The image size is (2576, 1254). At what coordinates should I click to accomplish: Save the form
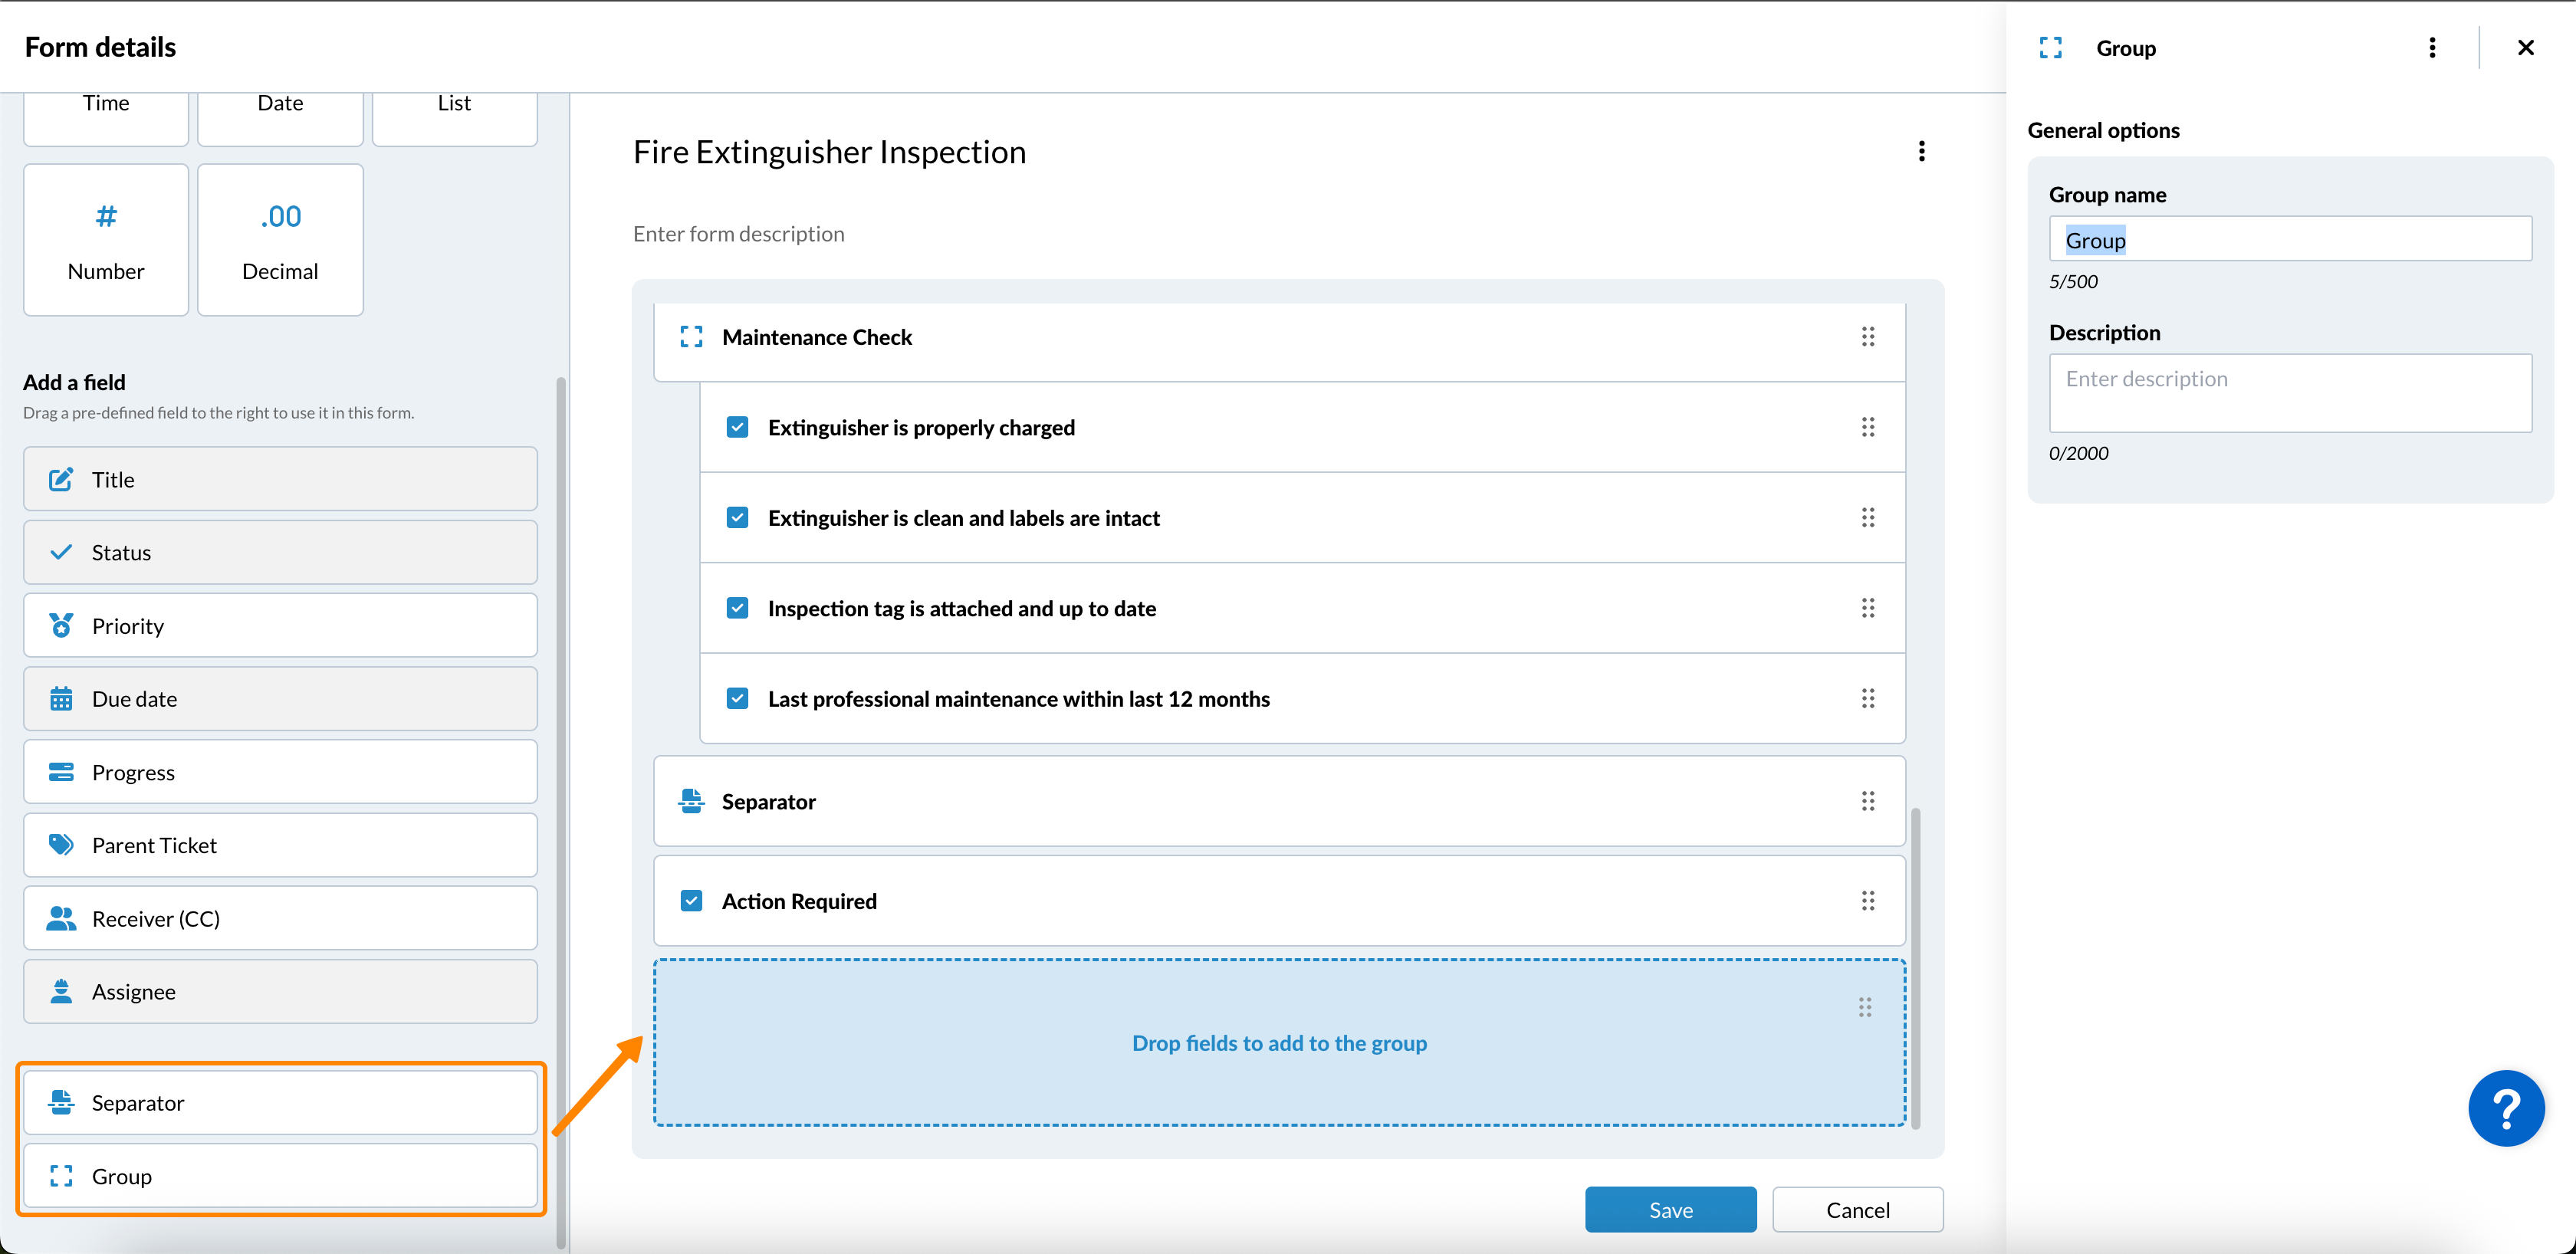tap(1670, 1210)
